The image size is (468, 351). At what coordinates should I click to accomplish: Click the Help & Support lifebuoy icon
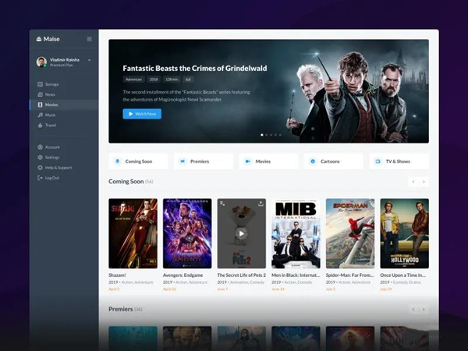pyautogui.click(x=40, y=168)
